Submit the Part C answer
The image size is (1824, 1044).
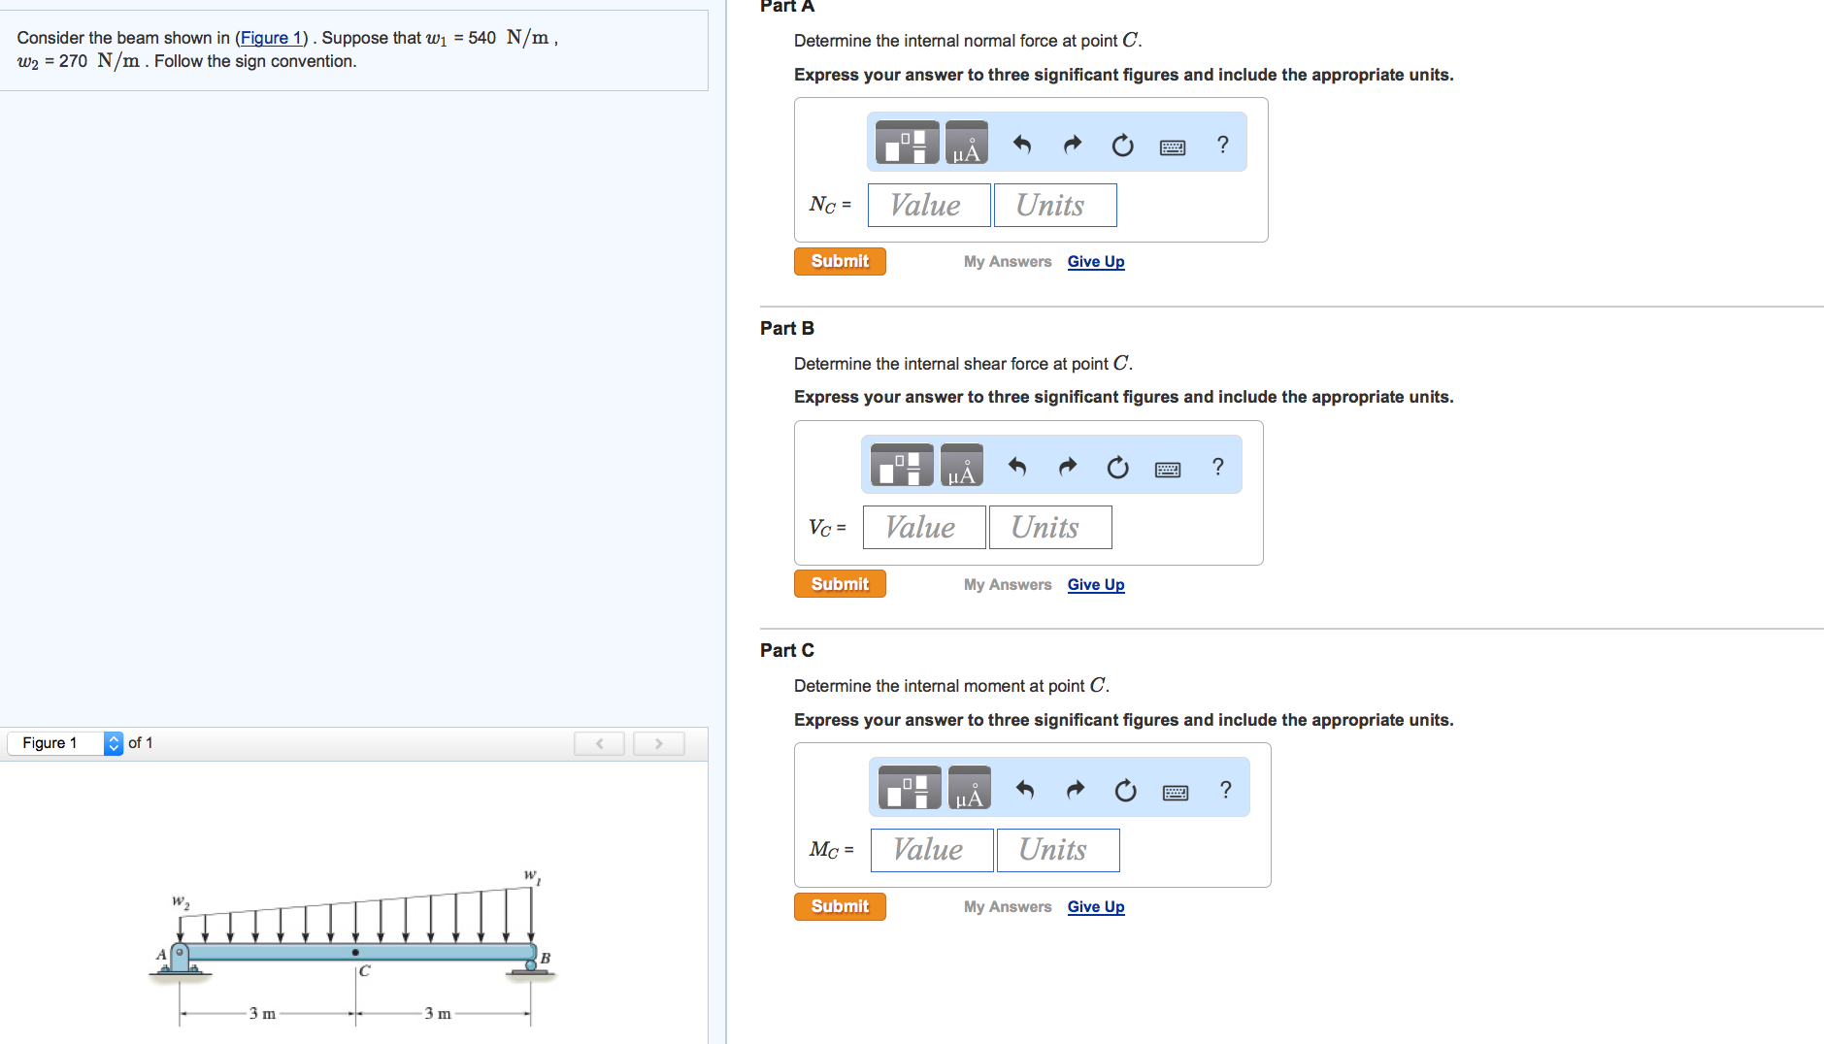point(840,906)
